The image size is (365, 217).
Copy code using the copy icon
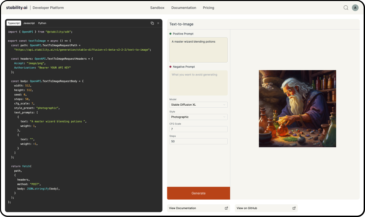click(x=152, y=23)
